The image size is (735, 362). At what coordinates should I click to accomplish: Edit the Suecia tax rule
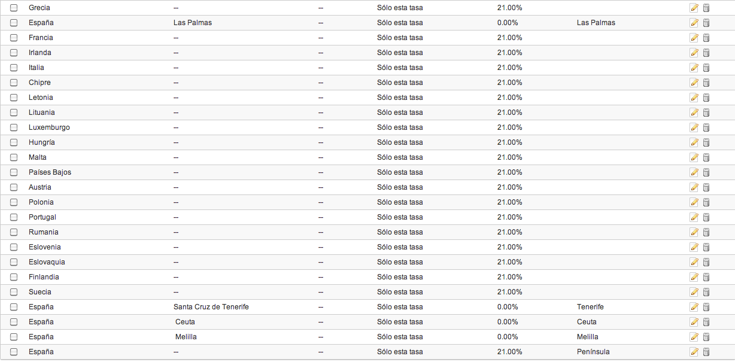coord(694,292)
